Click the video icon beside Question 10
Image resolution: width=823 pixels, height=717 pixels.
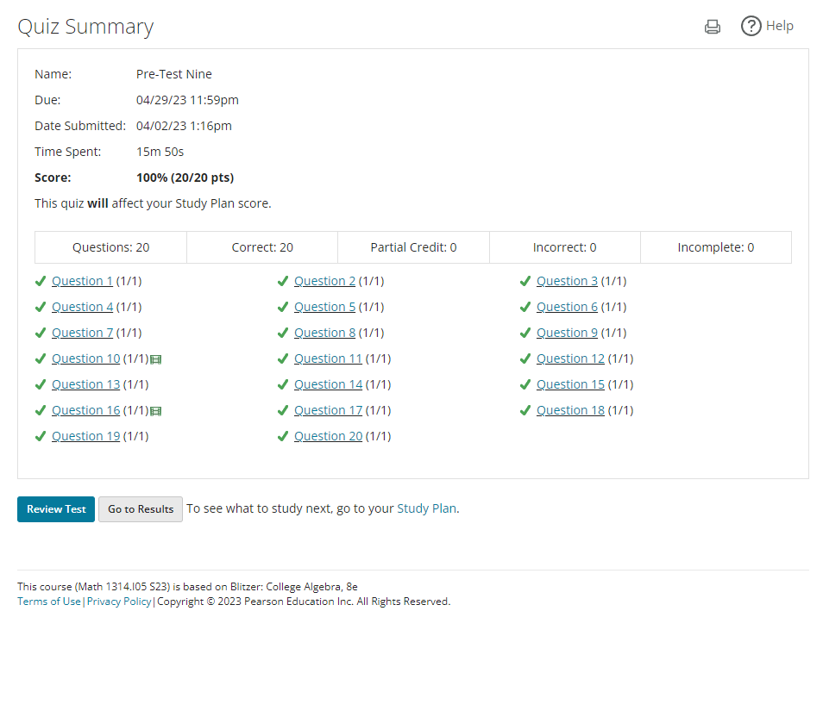156,359
